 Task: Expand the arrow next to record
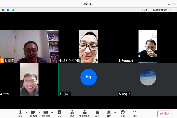115,112
